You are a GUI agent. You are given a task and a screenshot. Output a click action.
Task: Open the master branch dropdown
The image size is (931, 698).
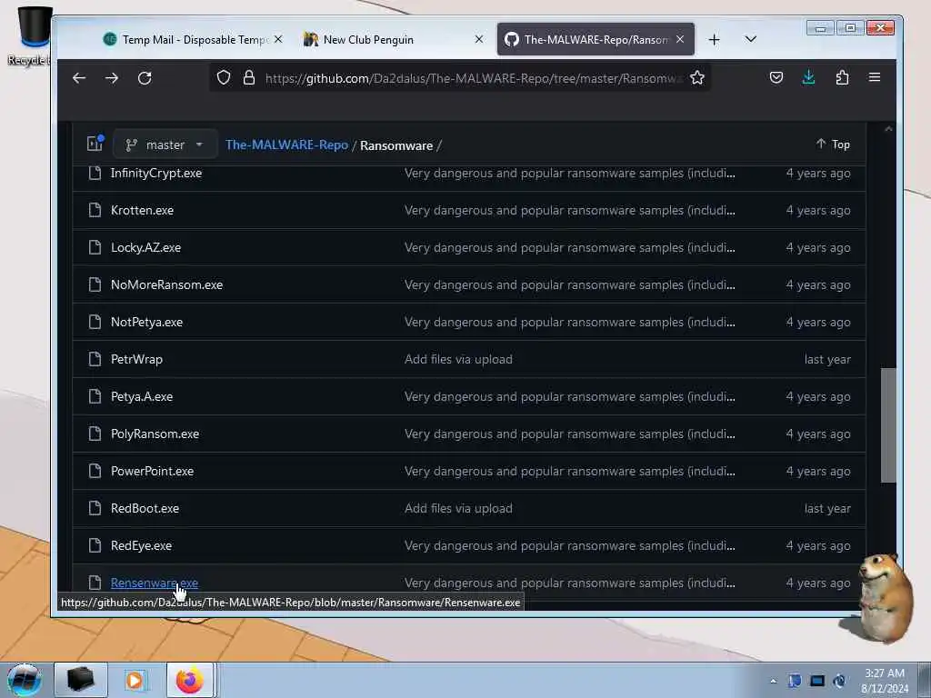pos(165,145)
